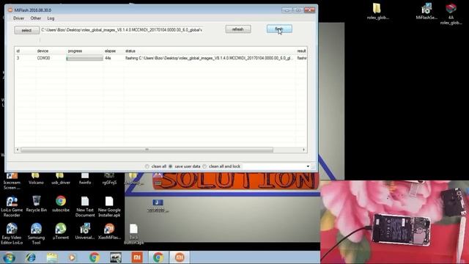Open the subscribe Chrome shortcut
469x264 pixels.
[x=61, y=204]
